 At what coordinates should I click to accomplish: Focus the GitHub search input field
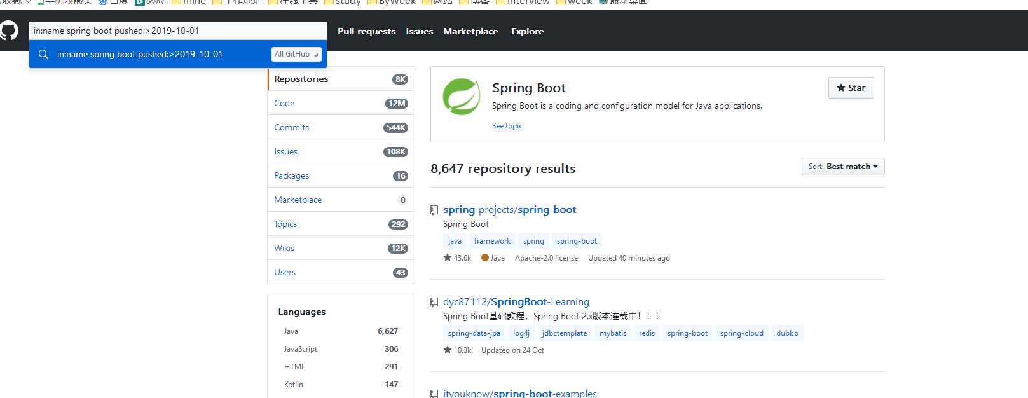click(178, 31)
